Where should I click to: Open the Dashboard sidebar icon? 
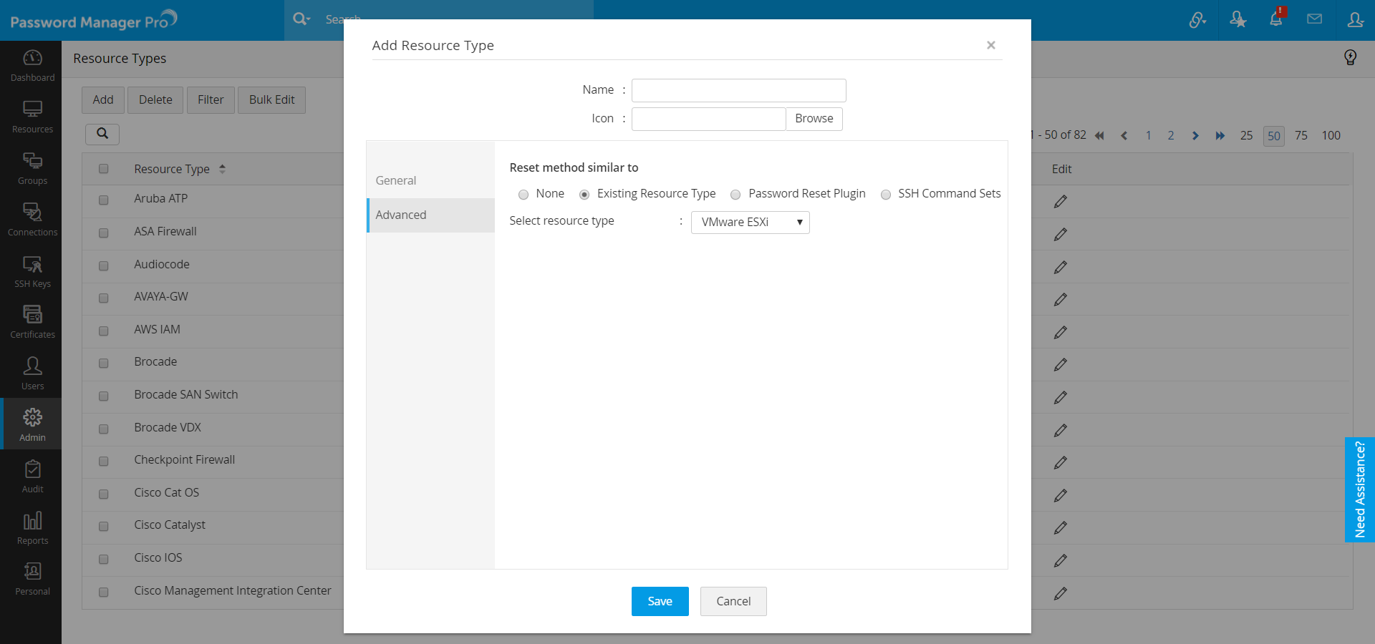coord(32,65)
